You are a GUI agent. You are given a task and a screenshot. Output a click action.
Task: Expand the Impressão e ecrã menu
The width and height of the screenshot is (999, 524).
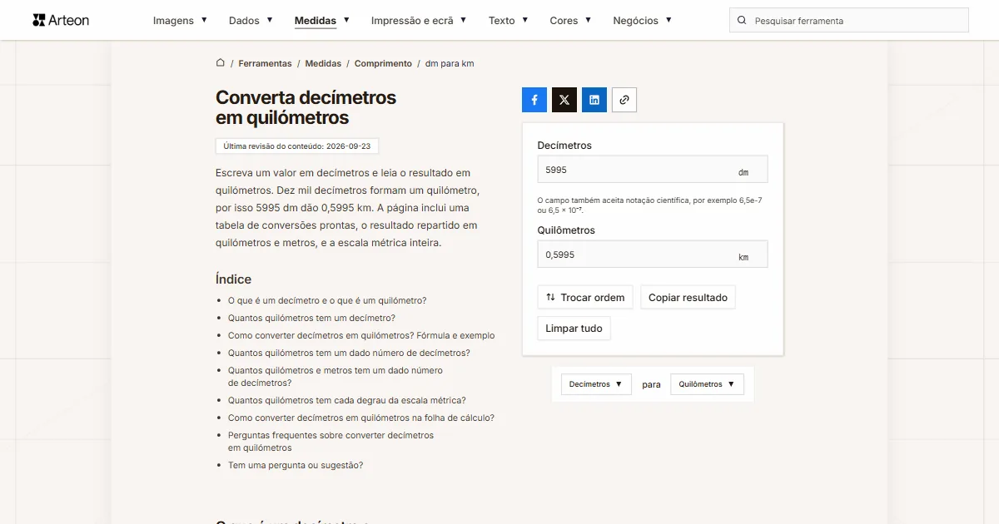[419, 21]
